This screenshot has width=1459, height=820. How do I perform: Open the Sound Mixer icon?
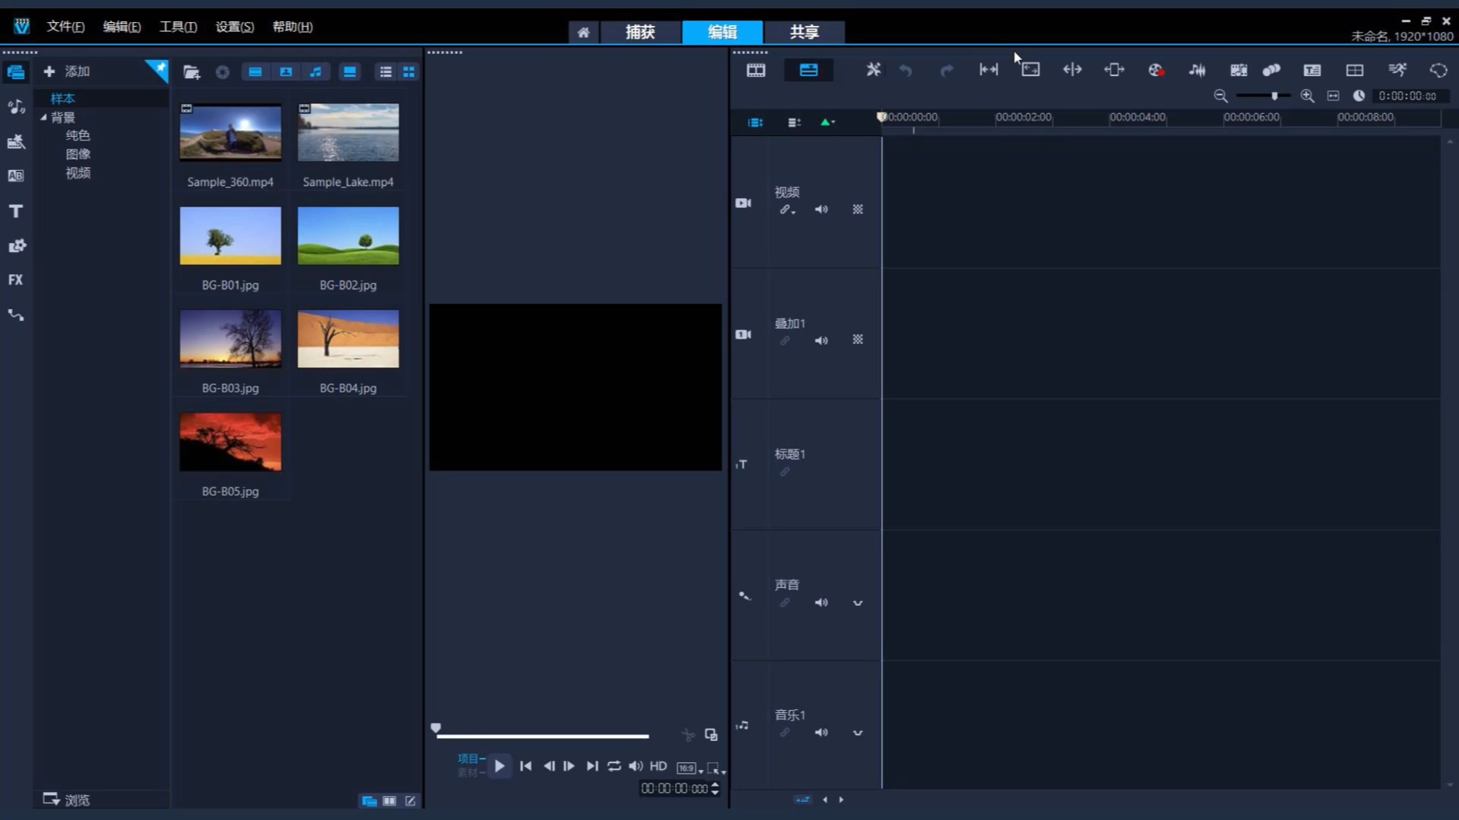[1198, 70]
